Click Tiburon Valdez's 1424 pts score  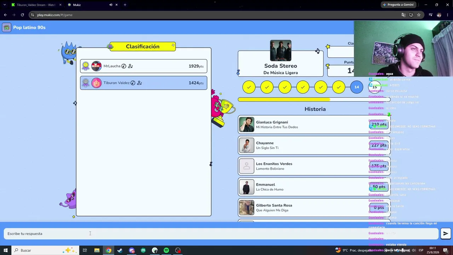pyautogui.click(x=196, y=83)
